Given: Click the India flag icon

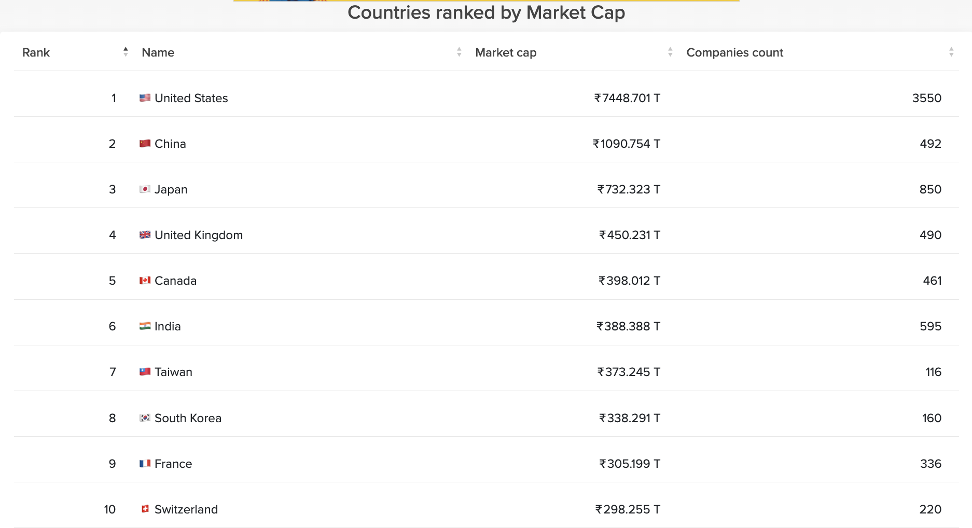Looking at the screenshot, I should (145, 326).
